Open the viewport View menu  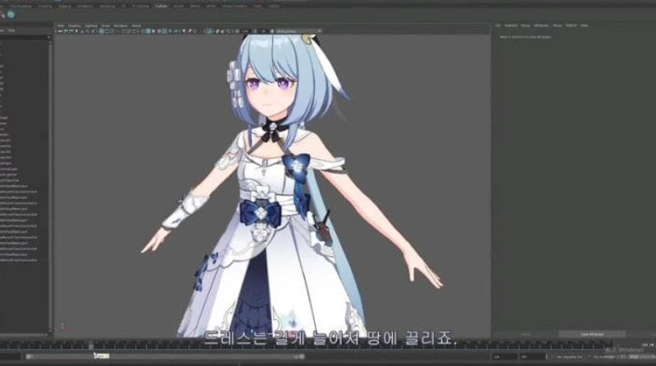60,26
